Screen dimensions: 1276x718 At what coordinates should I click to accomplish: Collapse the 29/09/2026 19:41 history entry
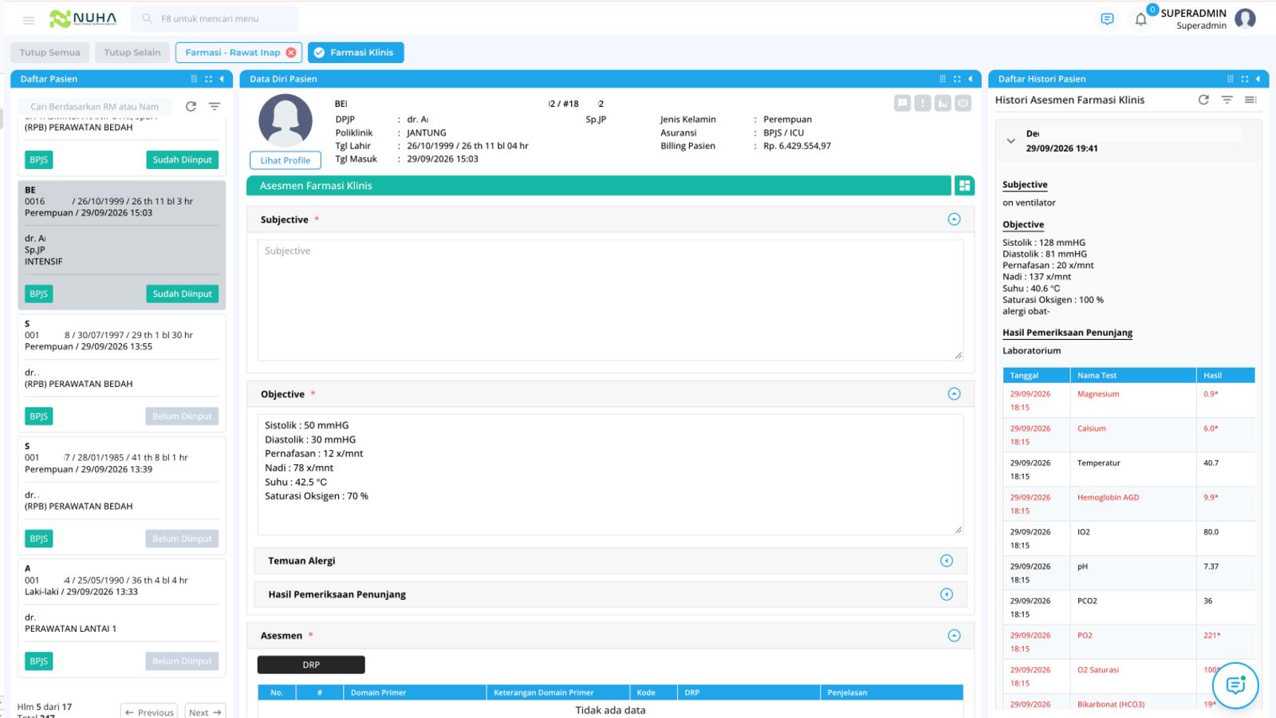coord(1011,141)
